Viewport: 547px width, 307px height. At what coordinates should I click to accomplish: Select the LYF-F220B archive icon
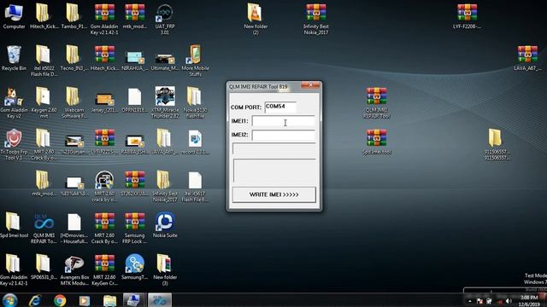pos(467,16)
